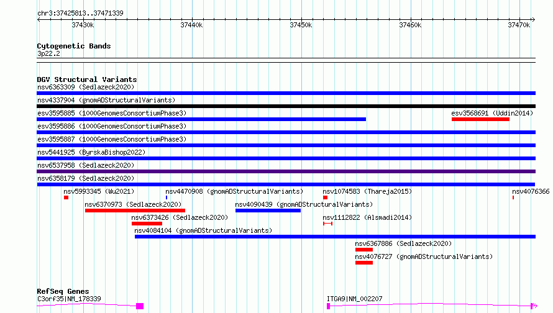Click the esv3595885 (1000GenomesConsortiumPhase3) label
553x313 pixels.
coord(112,113)
